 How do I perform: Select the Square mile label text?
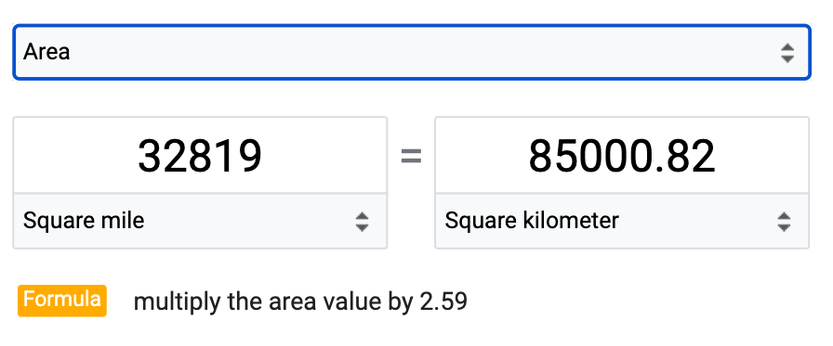(x=84, y=221)
